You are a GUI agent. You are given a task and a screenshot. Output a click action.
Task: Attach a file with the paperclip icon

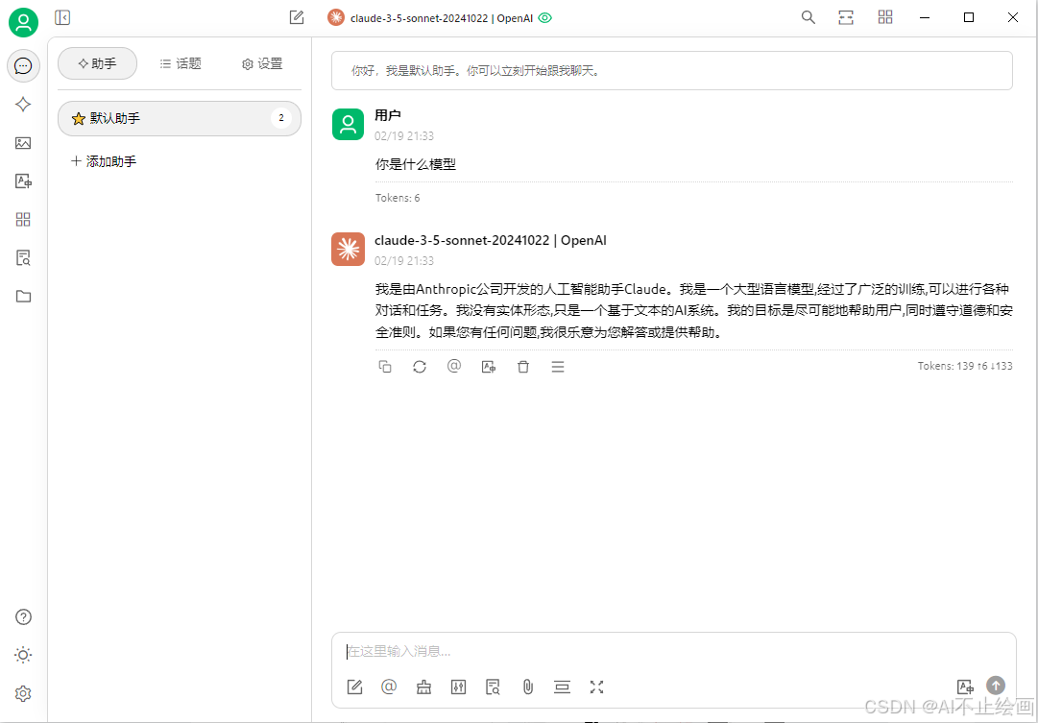527,687
